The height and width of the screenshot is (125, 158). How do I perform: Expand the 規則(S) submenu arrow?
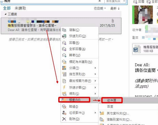(x=95, y=94)
